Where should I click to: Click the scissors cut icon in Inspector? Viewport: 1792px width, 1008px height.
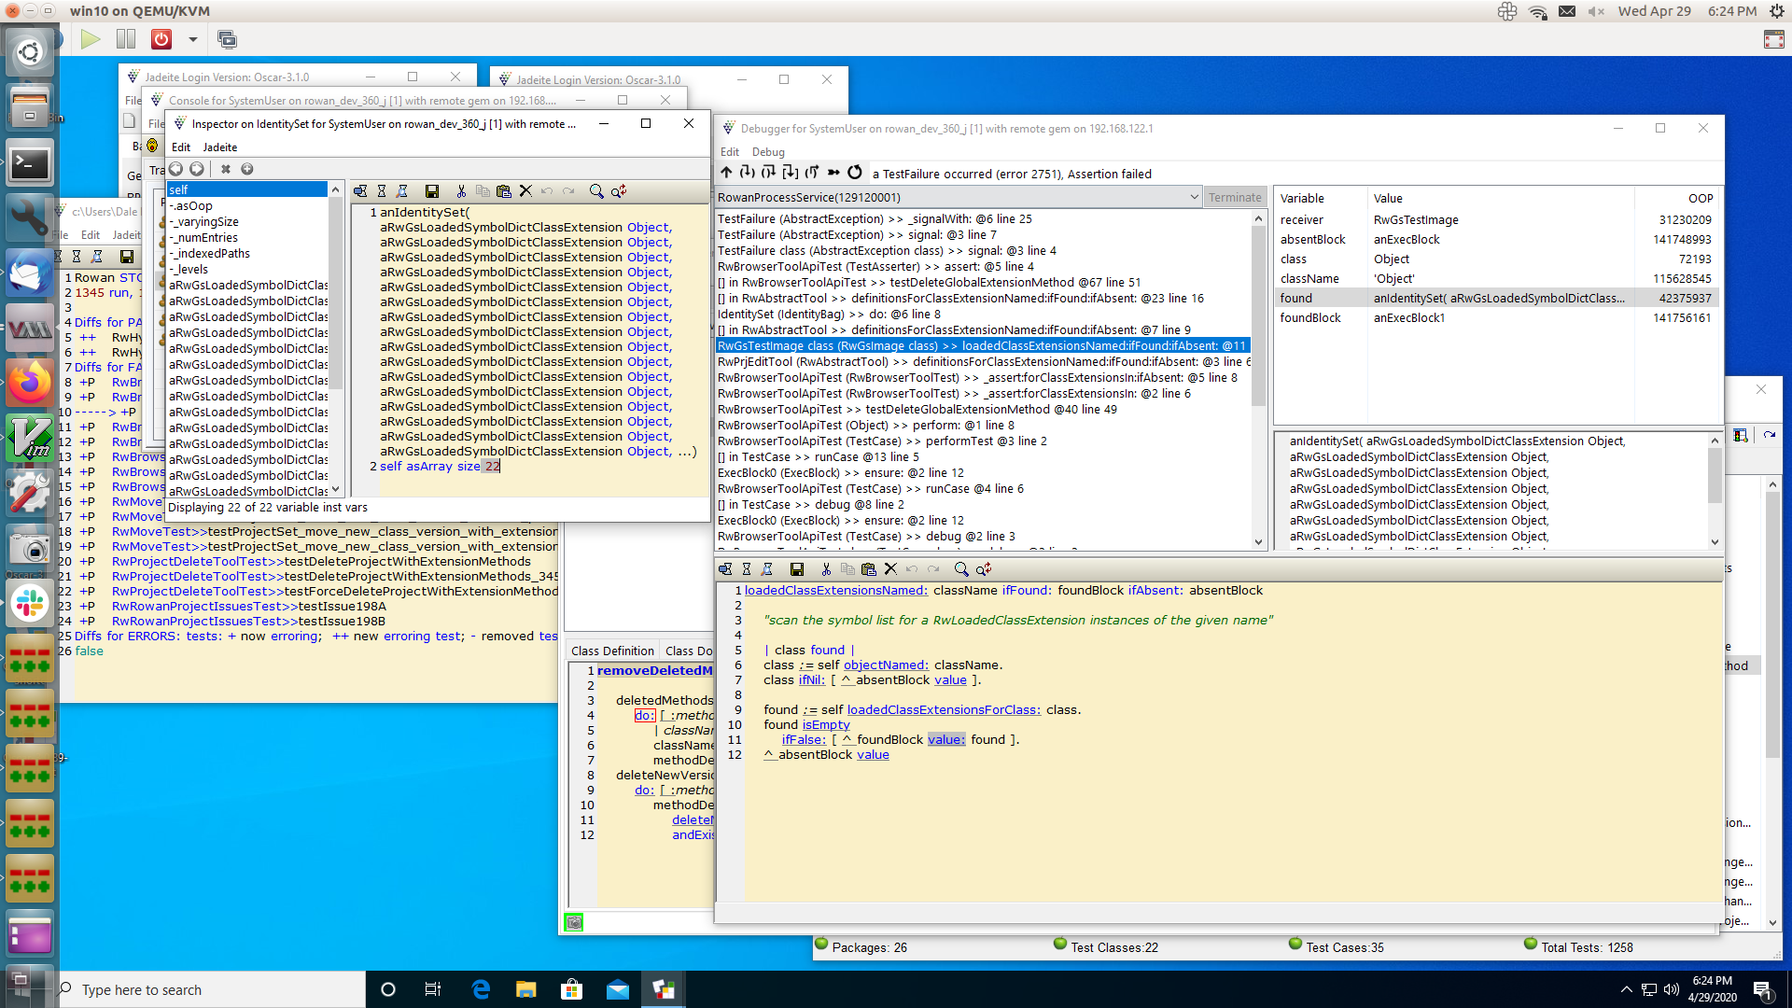coord(461,191)
